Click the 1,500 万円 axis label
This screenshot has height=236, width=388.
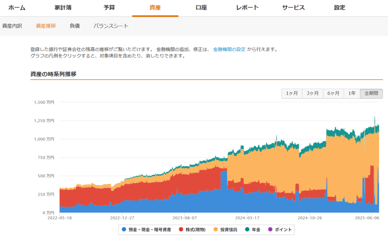[x=44, y=102]
